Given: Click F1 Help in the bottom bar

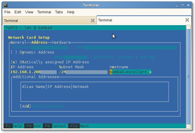Looking at the screenshot, I should [13, 126].
